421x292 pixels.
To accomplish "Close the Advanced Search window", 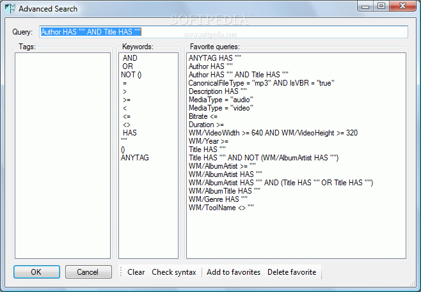I will 402,6.
